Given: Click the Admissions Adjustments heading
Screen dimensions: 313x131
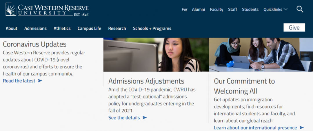Looking at the screenshot, I should click(x=146, y=81).
